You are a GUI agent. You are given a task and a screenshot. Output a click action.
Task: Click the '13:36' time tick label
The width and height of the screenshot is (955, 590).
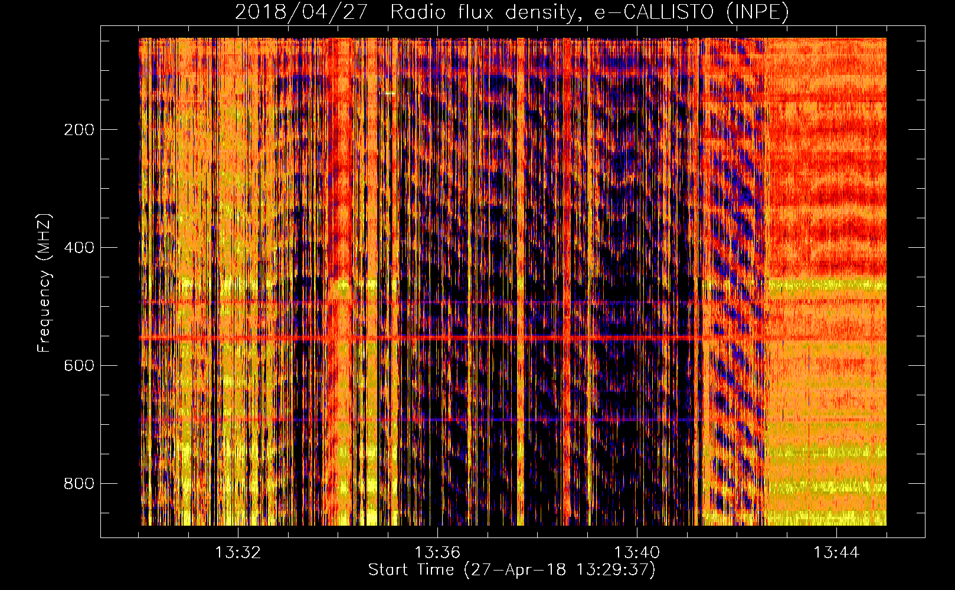point(437,553)
